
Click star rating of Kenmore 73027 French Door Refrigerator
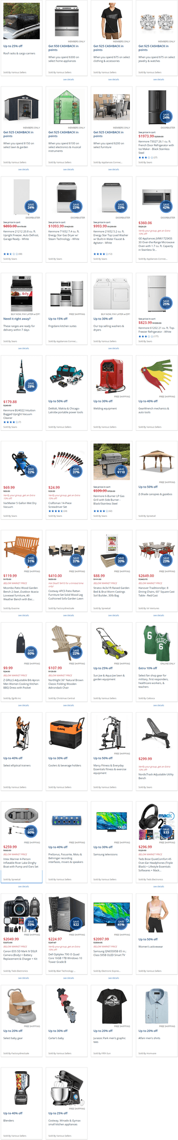point(146,157)
